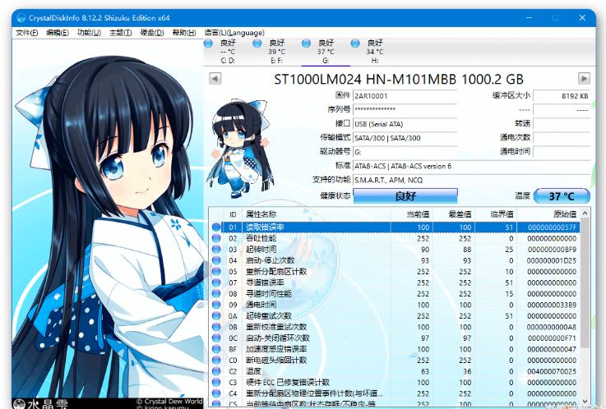Select the 读取错误率 attribute row
Screen dimensions: 606x409
(x=395, y=227)
